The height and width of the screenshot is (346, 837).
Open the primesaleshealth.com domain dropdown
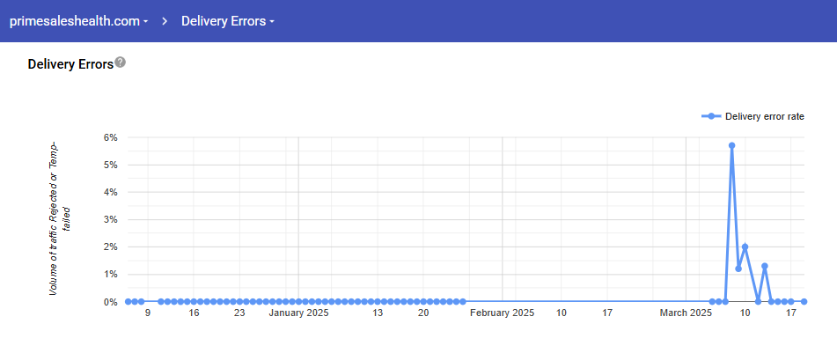(78, 21)
